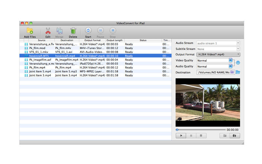This screenshot has height=164, width=262.
Task: Select the Joint Item 3.mp4 source row
Action: pos(40,75)
